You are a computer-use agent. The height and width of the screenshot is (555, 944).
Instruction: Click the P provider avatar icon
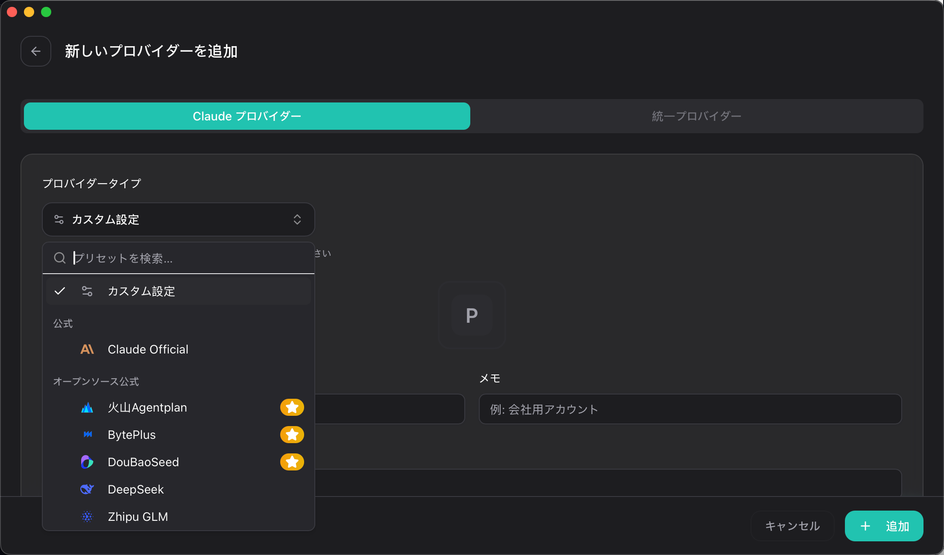tap(472, 315)
